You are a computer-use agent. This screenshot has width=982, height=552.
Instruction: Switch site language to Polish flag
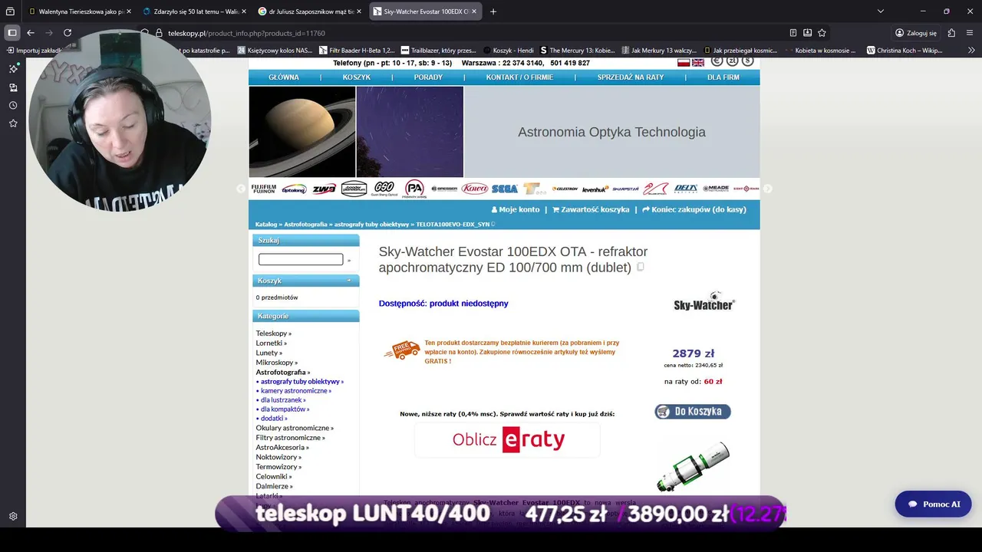(684, 62)
